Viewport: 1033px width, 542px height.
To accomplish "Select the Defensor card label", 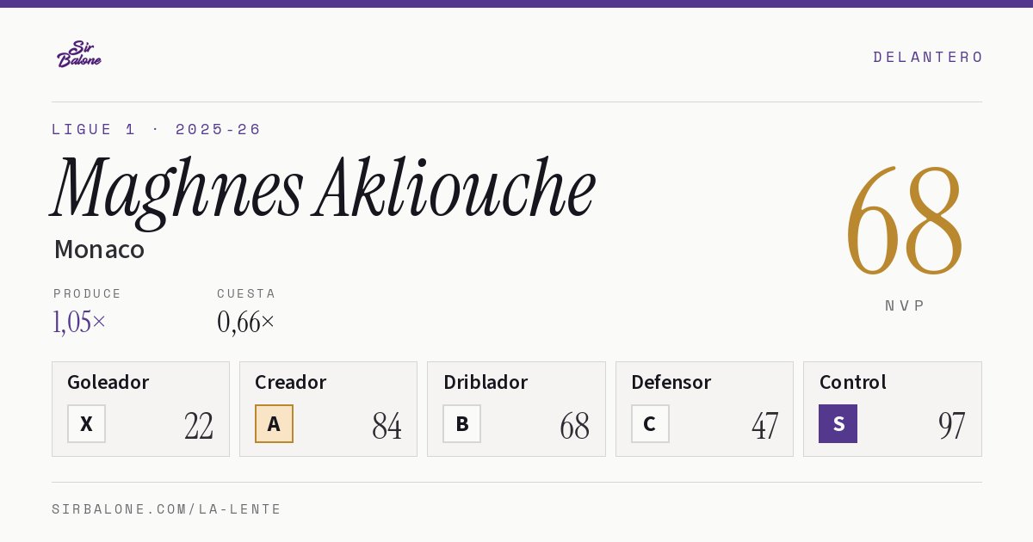I will [671, 382].
